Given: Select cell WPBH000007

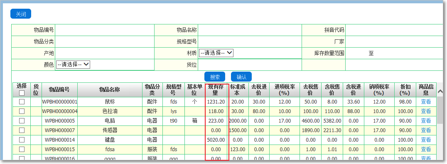Looking at the screenshot, I should [x=59, y=130].
